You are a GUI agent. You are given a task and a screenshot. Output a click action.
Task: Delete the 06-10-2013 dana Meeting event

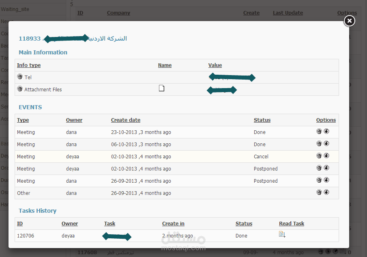(319, 143)
